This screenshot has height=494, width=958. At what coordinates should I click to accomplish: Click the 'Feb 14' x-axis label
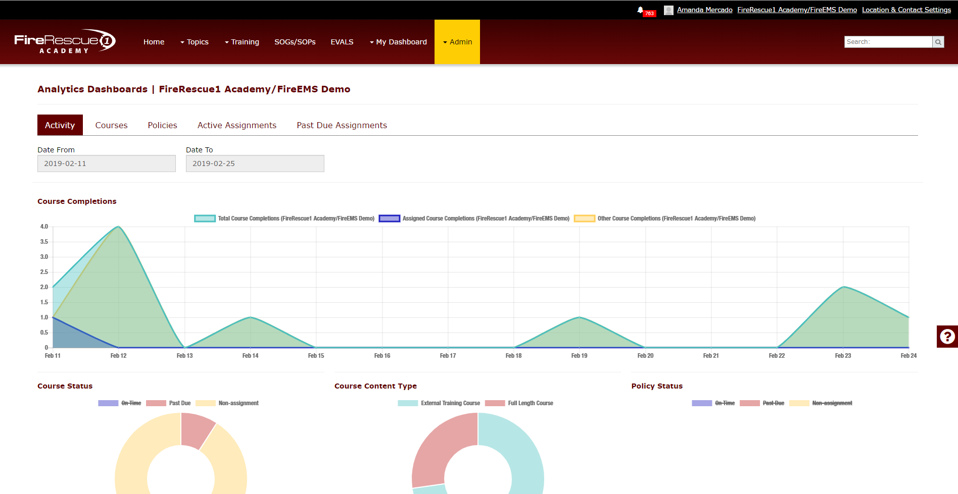(250, 356)
